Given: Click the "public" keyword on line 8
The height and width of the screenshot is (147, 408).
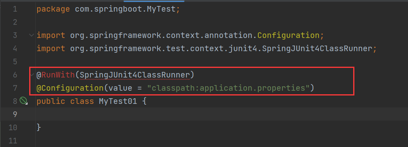Looking at the screenshot, I should [x=51, y=101].
